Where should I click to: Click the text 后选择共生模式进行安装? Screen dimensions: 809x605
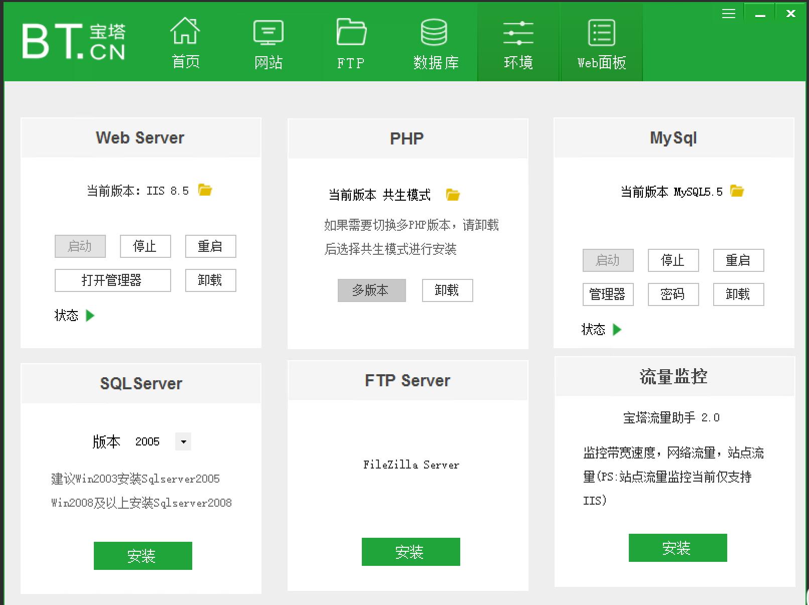(390, 249)
